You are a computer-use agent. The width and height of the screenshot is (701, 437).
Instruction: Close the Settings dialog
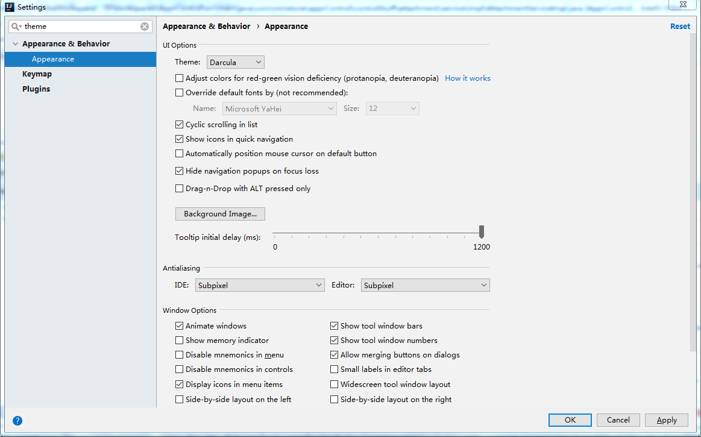(x=683, y=4)
